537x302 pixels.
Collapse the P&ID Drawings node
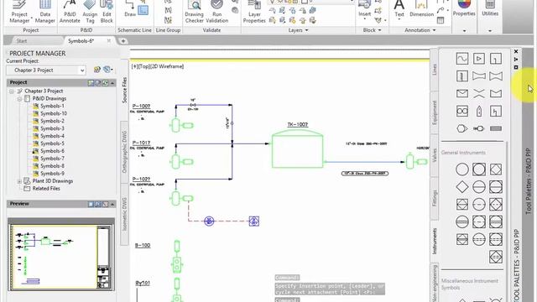point(19,99)
